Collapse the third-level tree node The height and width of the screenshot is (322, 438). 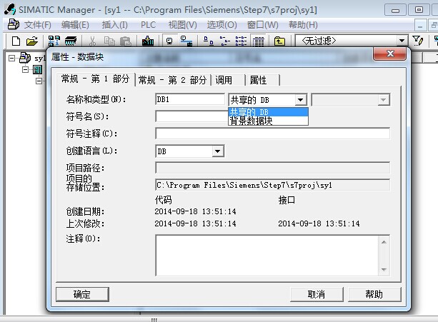click(x=39, y=81)
